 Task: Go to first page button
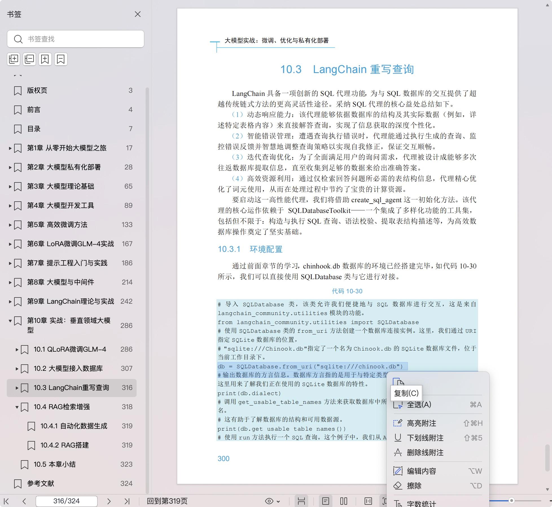(x=6, y=501)
